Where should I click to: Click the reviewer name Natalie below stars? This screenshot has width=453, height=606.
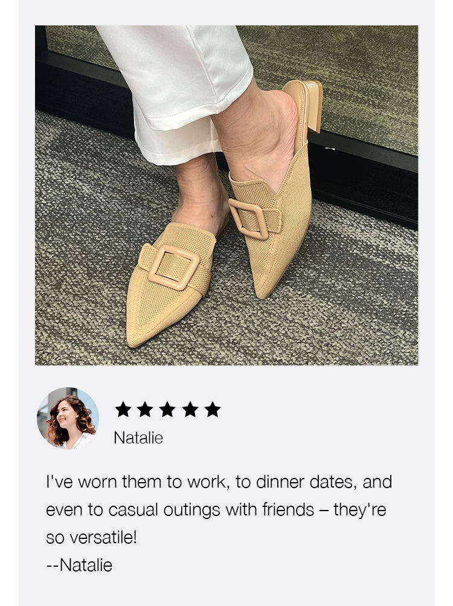click(138, 438)
